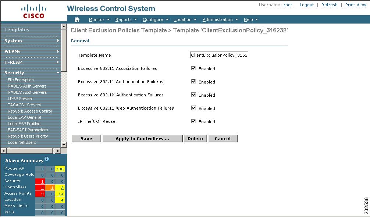
Task: Toggle Excessive 802.11 Association Failures checkbox
Action: (193, 68)
